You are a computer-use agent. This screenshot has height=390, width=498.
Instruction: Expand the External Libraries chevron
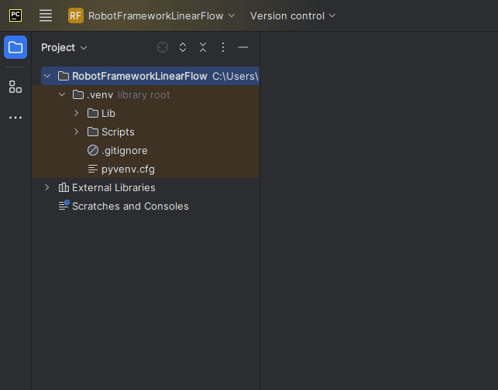point(47,187)
